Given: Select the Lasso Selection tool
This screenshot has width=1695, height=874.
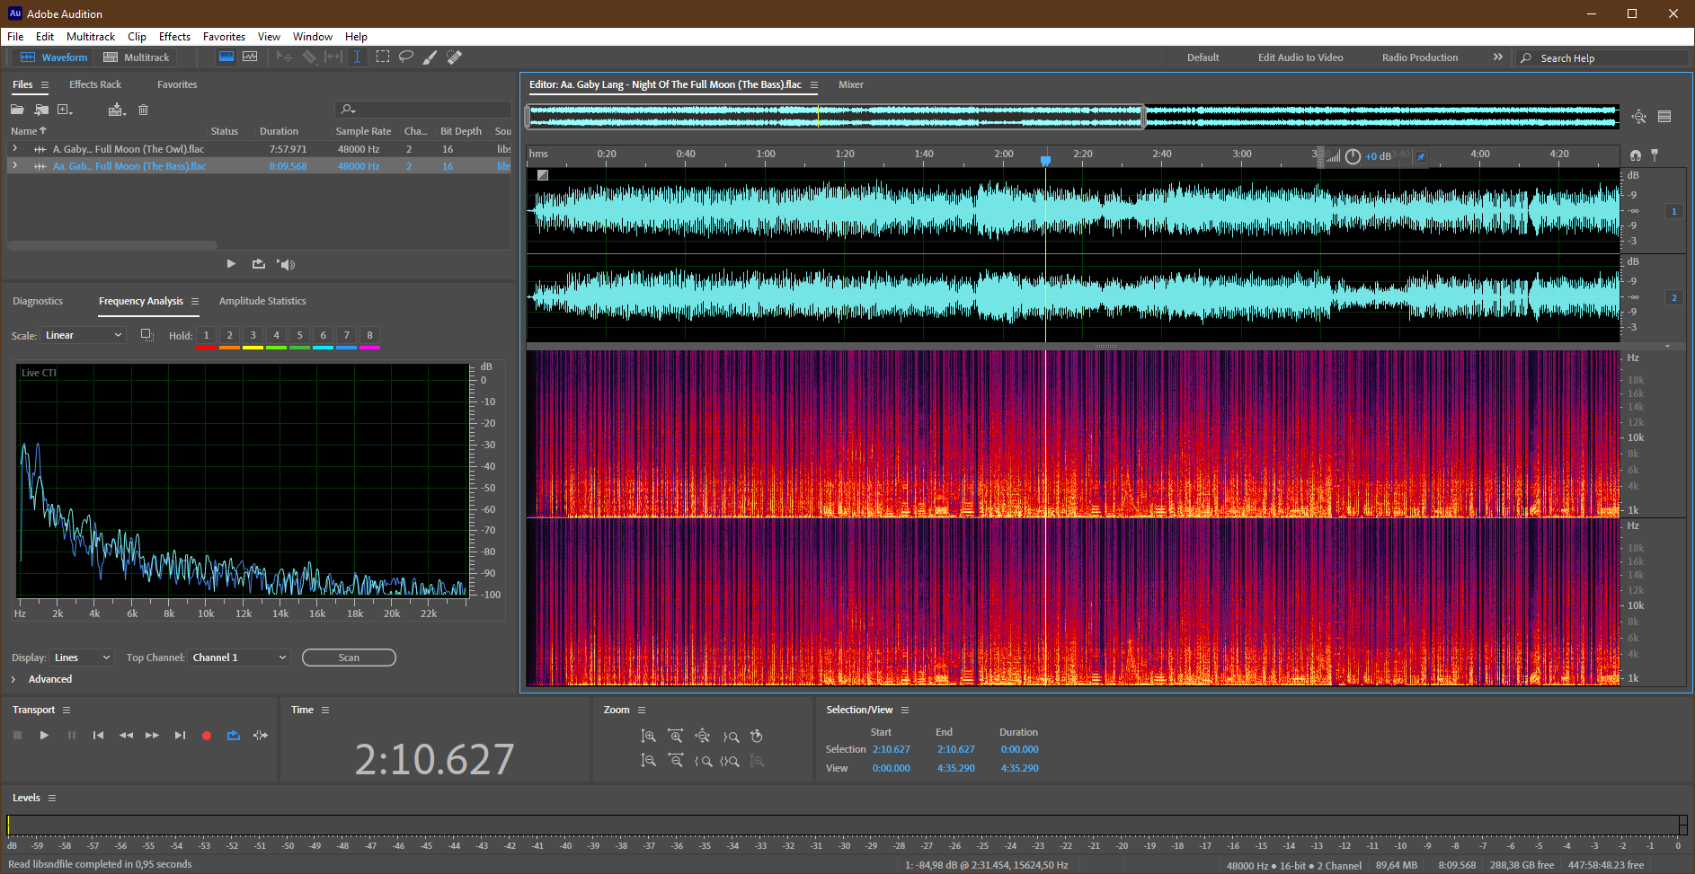Looking at the screenshot, I should 406,57.
